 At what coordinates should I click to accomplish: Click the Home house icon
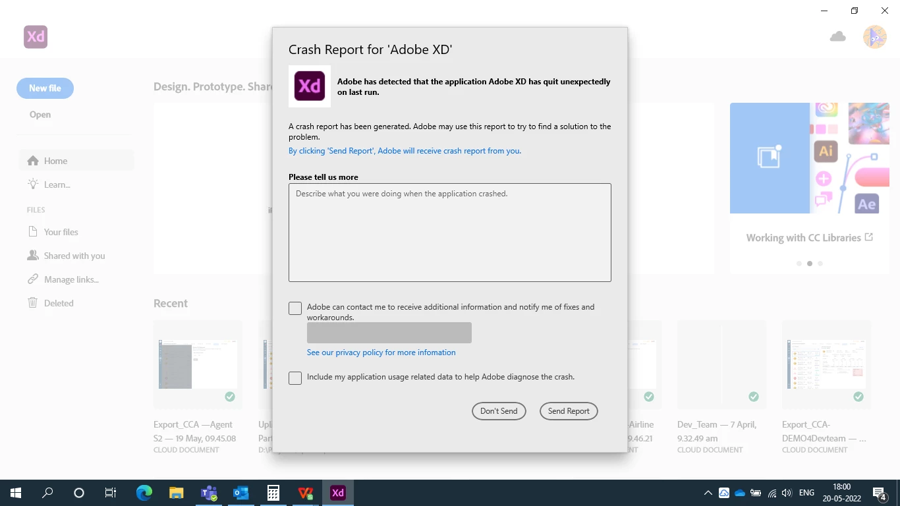[x=33, y=161]
